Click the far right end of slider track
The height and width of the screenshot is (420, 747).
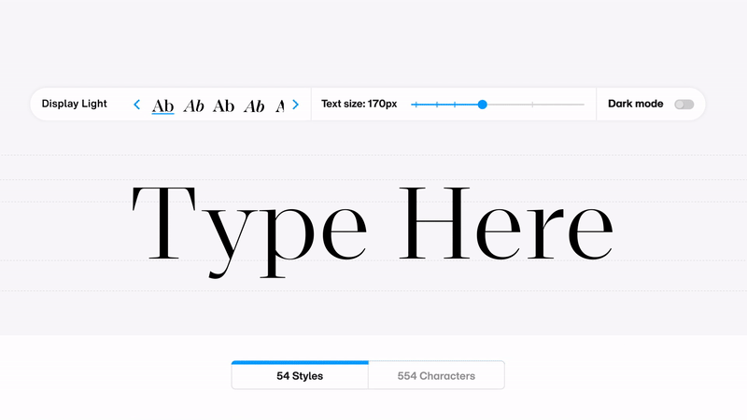tap(584, 105)
